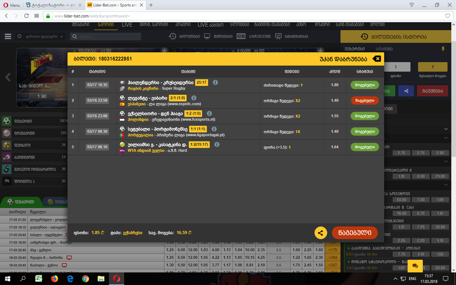Screen dimensions: 456x285
Task: Click the previous arrow on the promo carousel
Action: 8,77
